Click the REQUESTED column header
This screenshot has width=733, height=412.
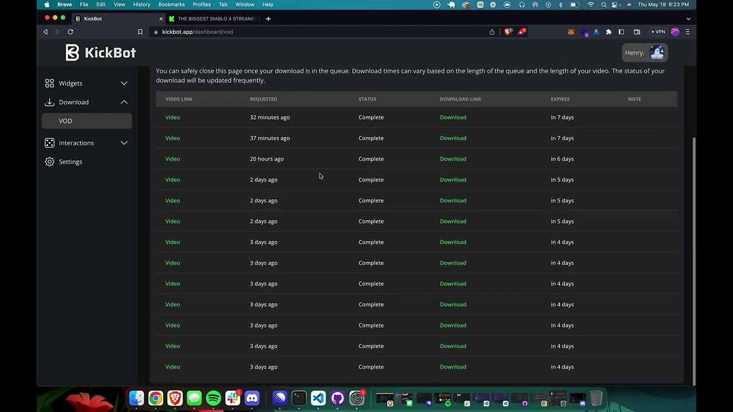pos(263,99)
